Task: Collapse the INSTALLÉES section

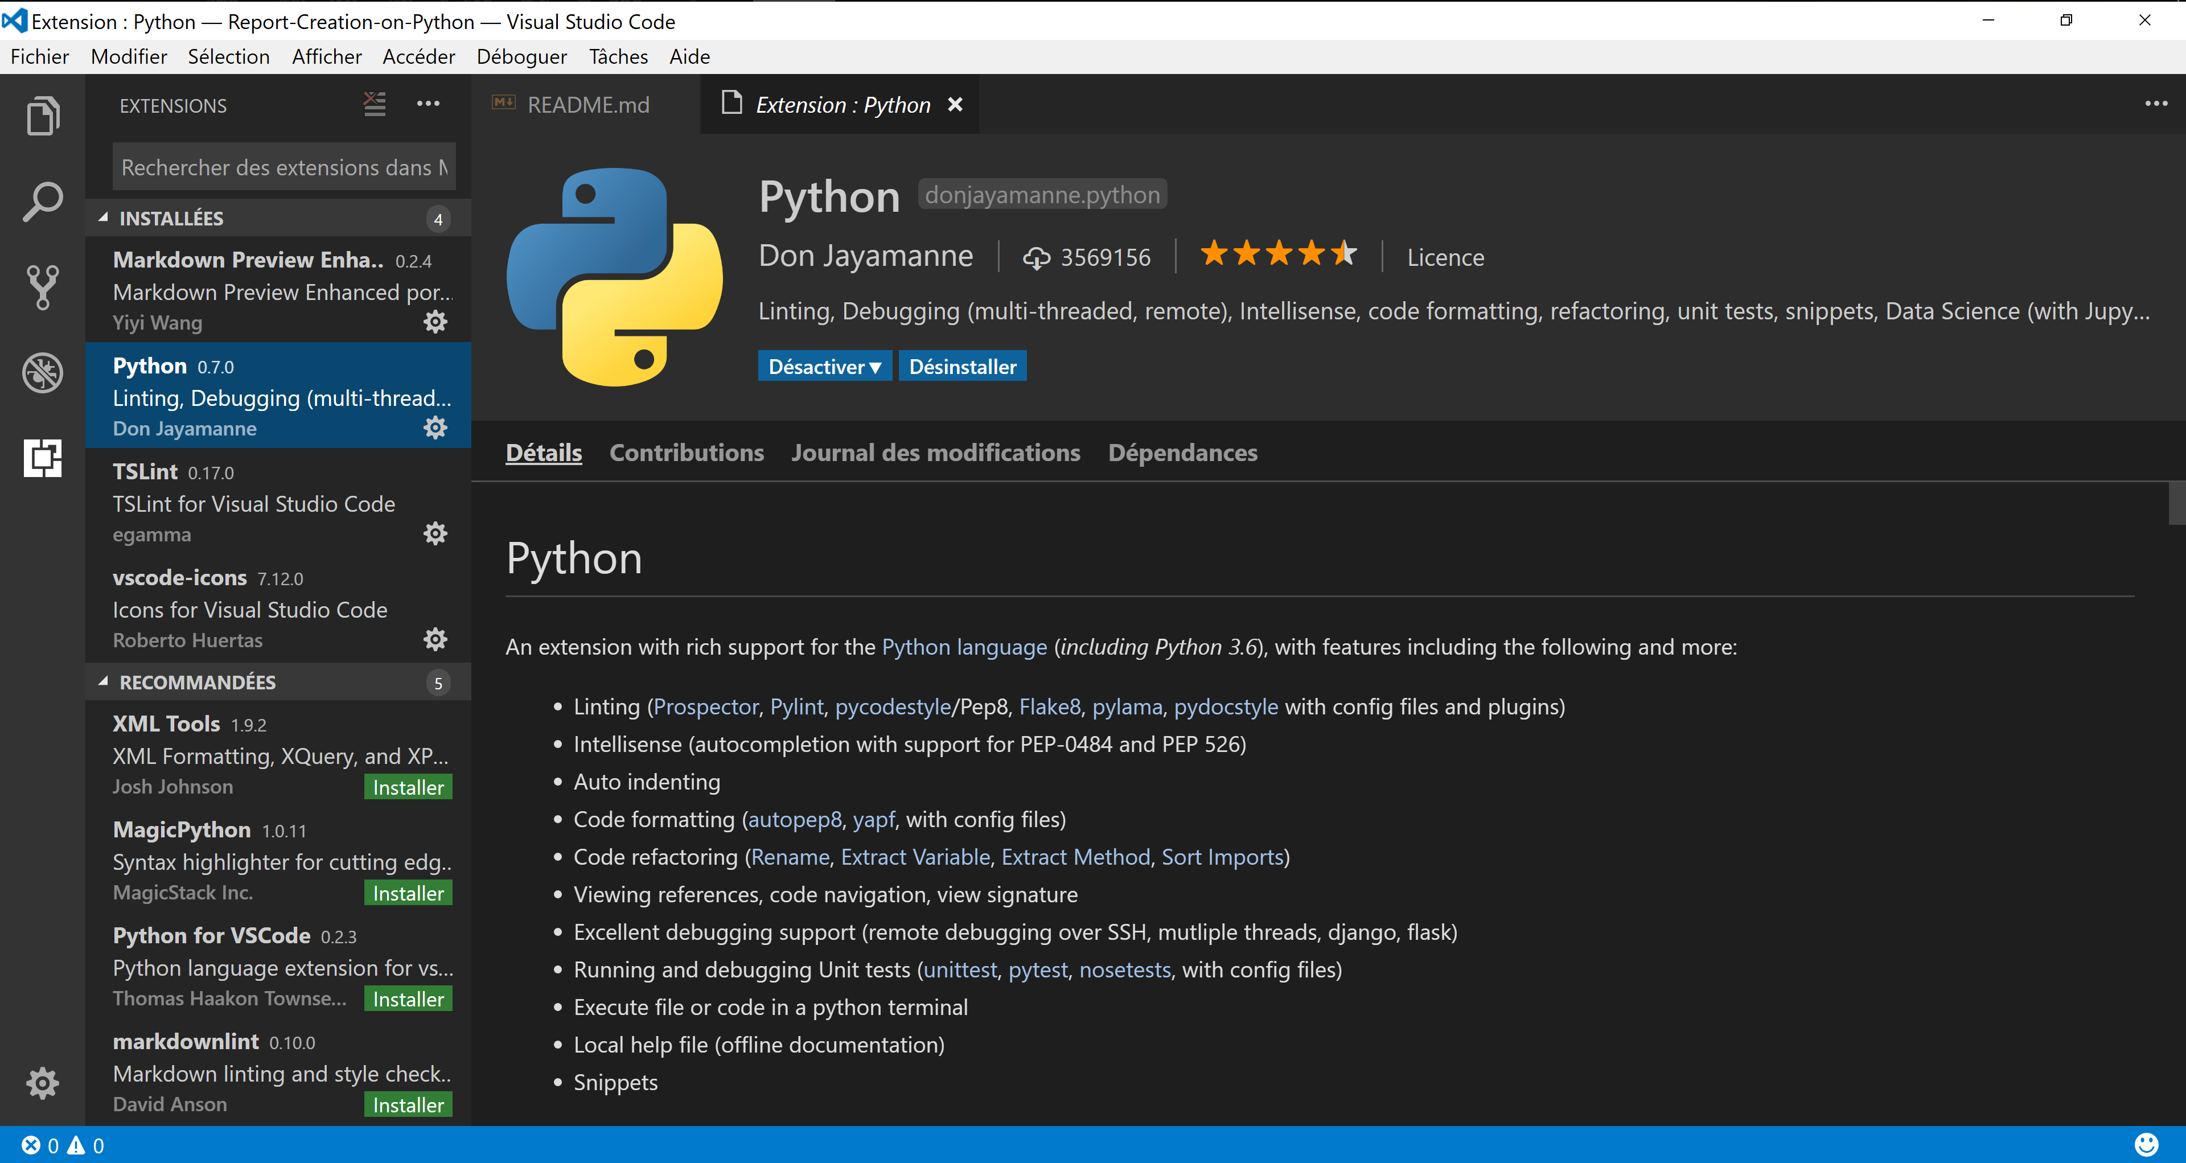Action: [171, 218]
